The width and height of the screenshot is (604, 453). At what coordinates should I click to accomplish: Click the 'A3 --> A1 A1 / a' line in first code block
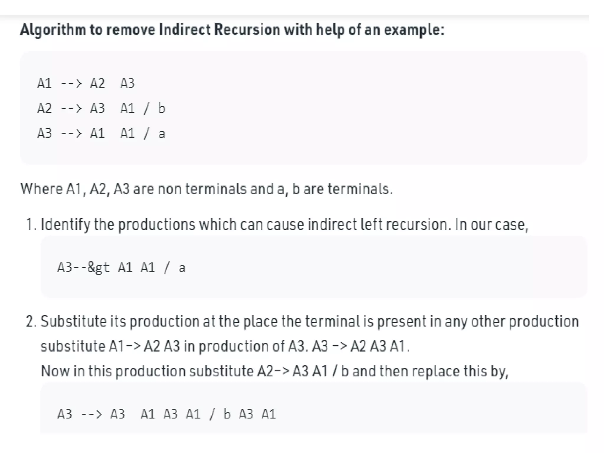point(101,134)
